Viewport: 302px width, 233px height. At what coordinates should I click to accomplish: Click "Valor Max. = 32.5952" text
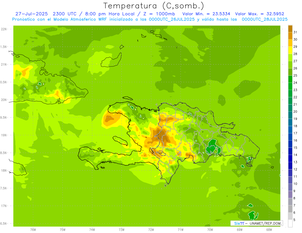coord(259,14)
